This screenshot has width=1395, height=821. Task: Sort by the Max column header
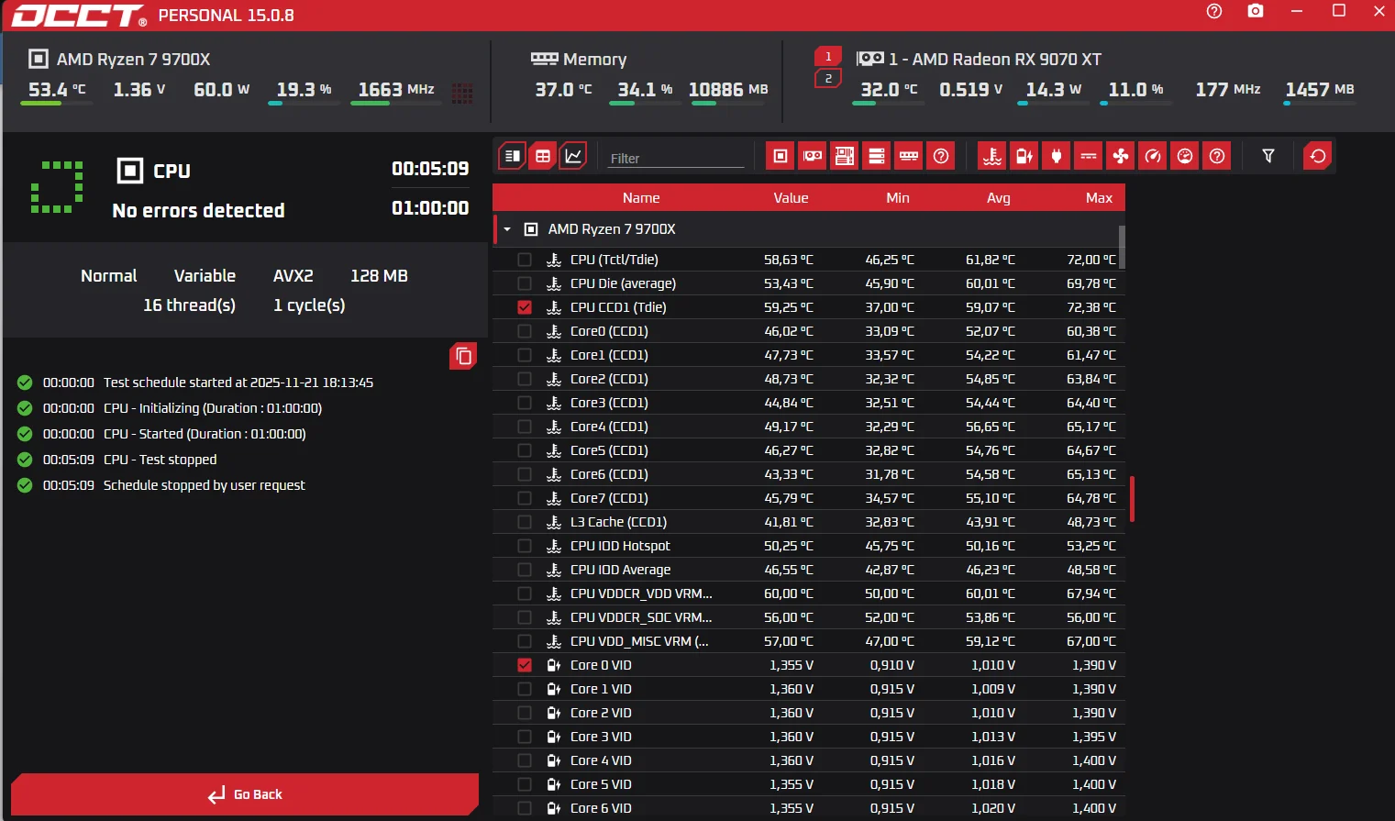coord(1099,198)
